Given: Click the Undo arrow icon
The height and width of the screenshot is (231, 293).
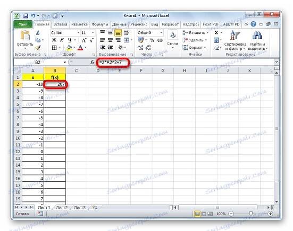Looking at the screenshot, I should coord(33,16).
